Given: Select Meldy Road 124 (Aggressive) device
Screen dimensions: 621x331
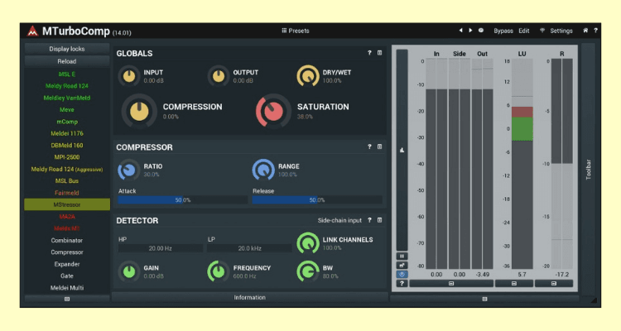Looking at the screenshot, I should 67,169.
